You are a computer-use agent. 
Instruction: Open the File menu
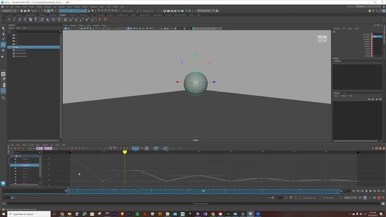tap(7, 7)
